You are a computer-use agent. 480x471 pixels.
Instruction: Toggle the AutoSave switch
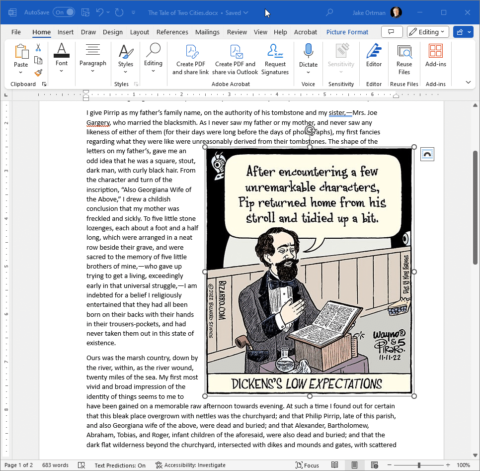tap(64, 12)
